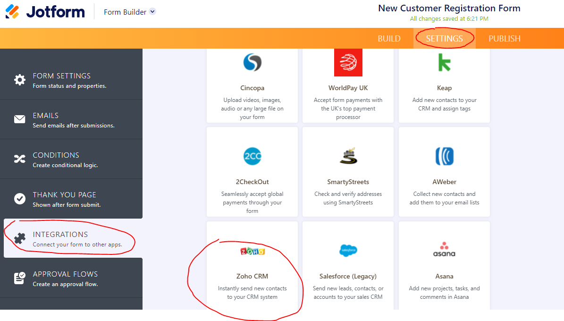Open the APPROVAL FLOWS sidebar section

click(x=71, y=278)
